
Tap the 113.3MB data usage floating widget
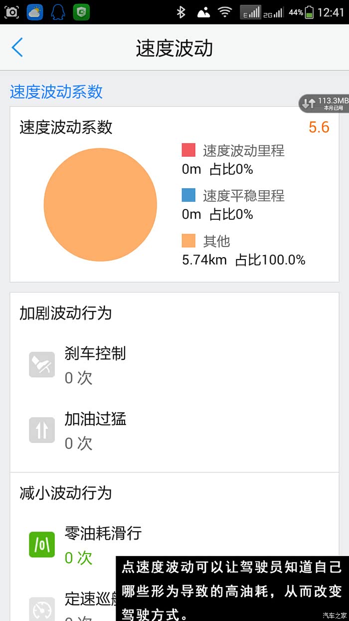[325, 103]
